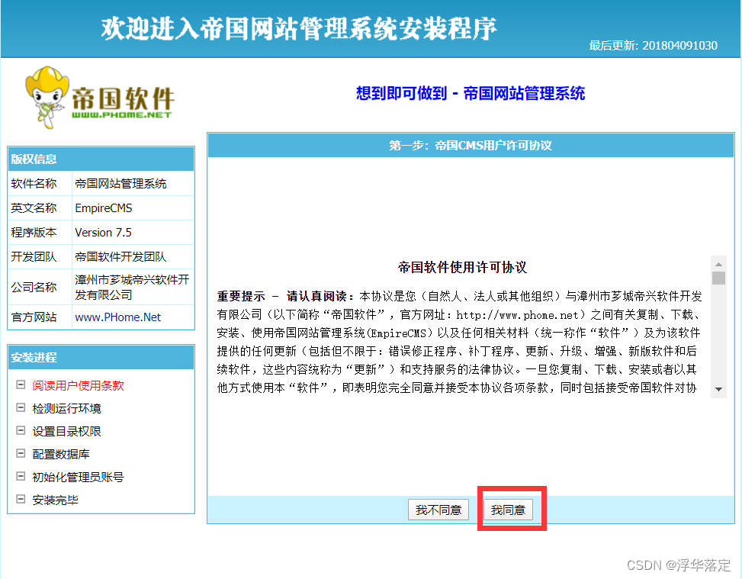
Task: Click minus icon beside 阅读用户使用条款
Action: click(x=21, y=384)
